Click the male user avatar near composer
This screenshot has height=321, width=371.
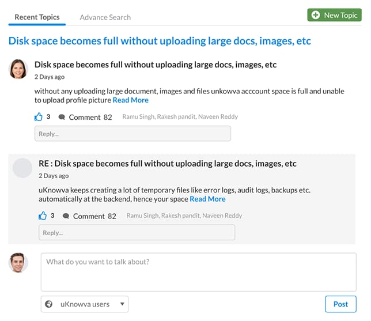click(18, 263)
